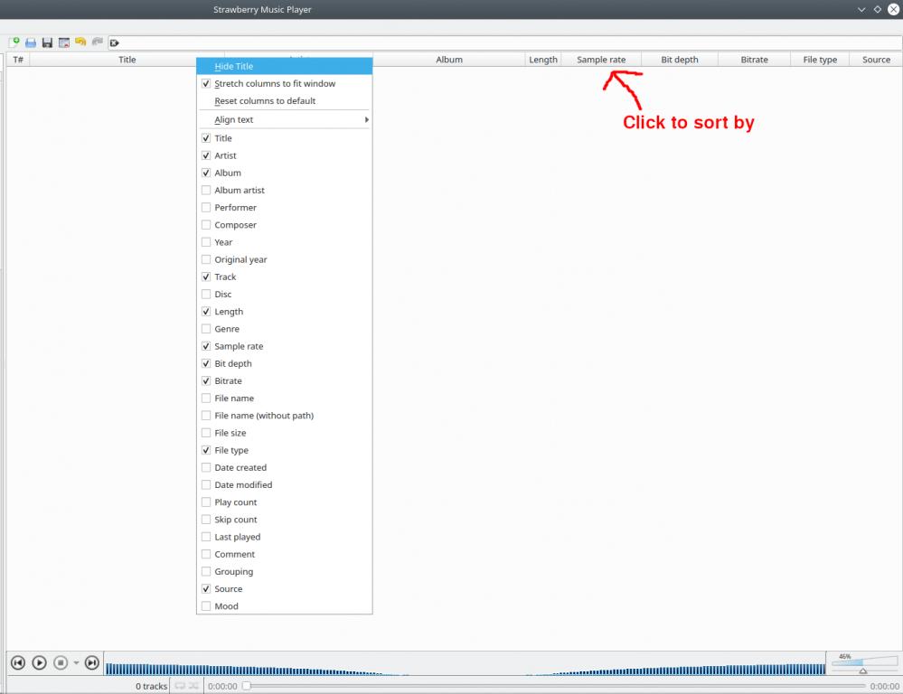This screenshot has height=694, width=903.
Task: Uncheck the Track column checkbox
Action: 206,277
